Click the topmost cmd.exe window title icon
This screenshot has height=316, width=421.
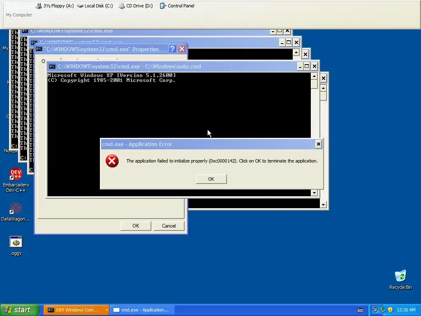pos(25,30)
